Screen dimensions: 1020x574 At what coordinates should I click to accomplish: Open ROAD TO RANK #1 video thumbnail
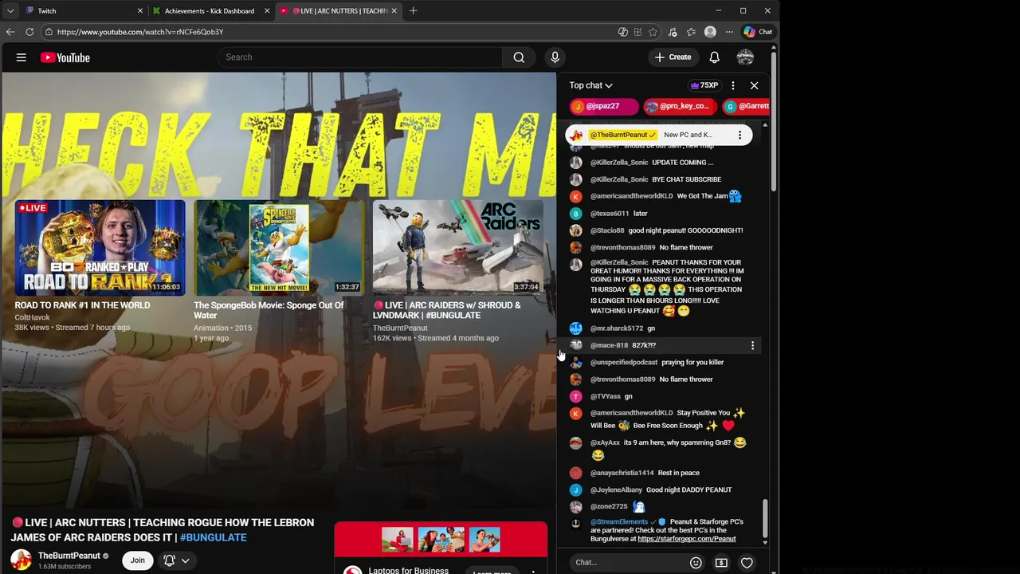[100, 247]
